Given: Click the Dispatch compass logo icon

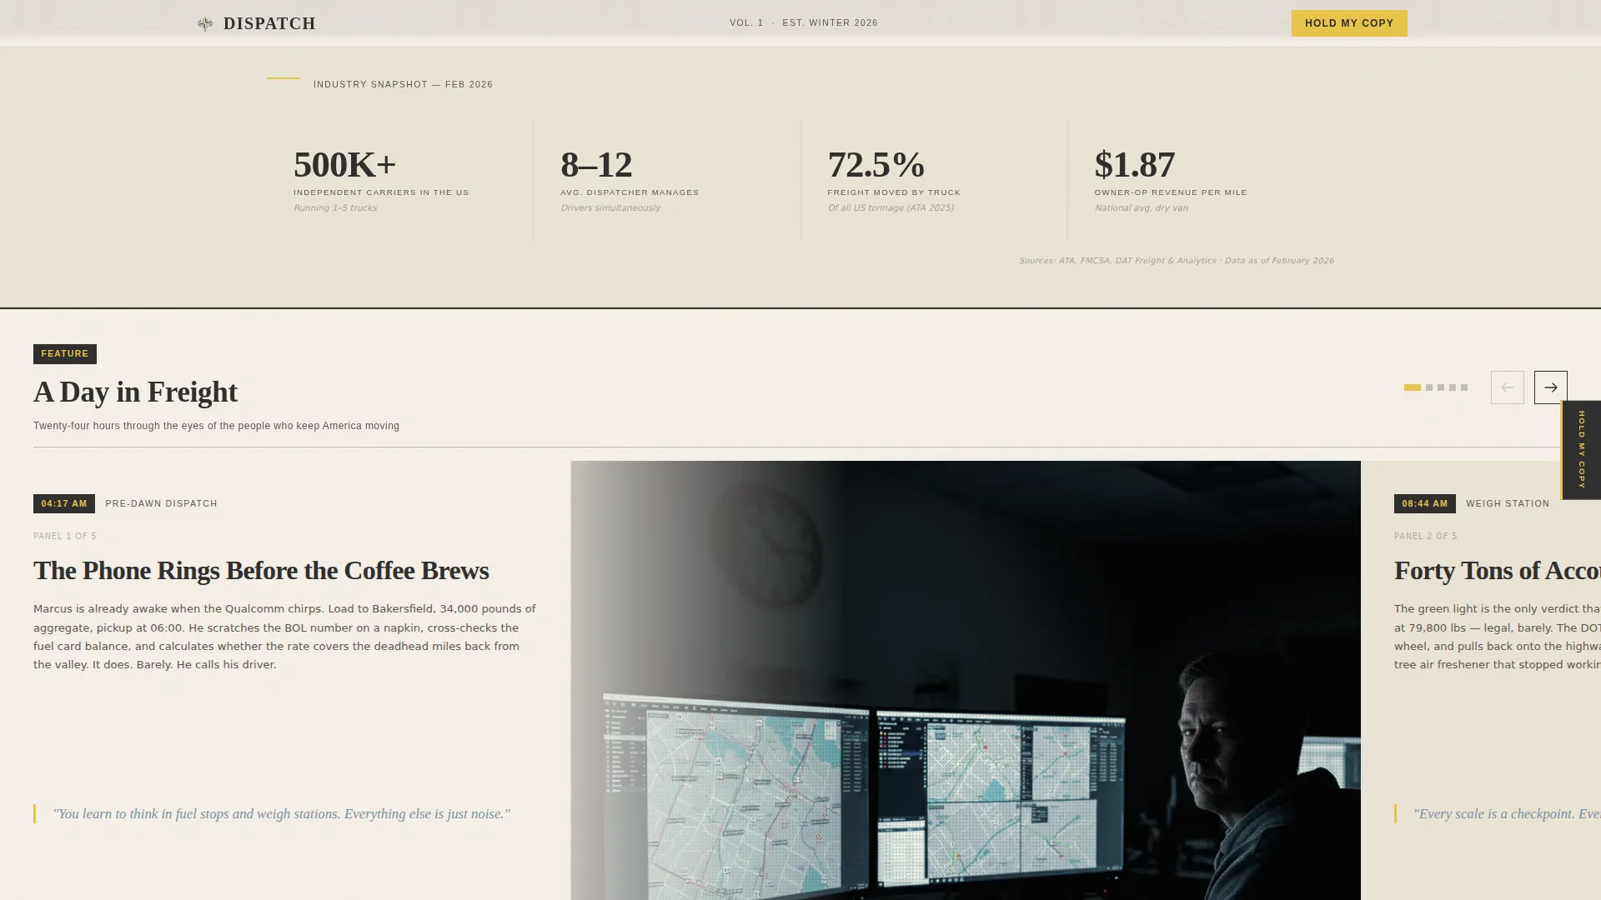Looking at the screenshot, I should coord(205,23).
